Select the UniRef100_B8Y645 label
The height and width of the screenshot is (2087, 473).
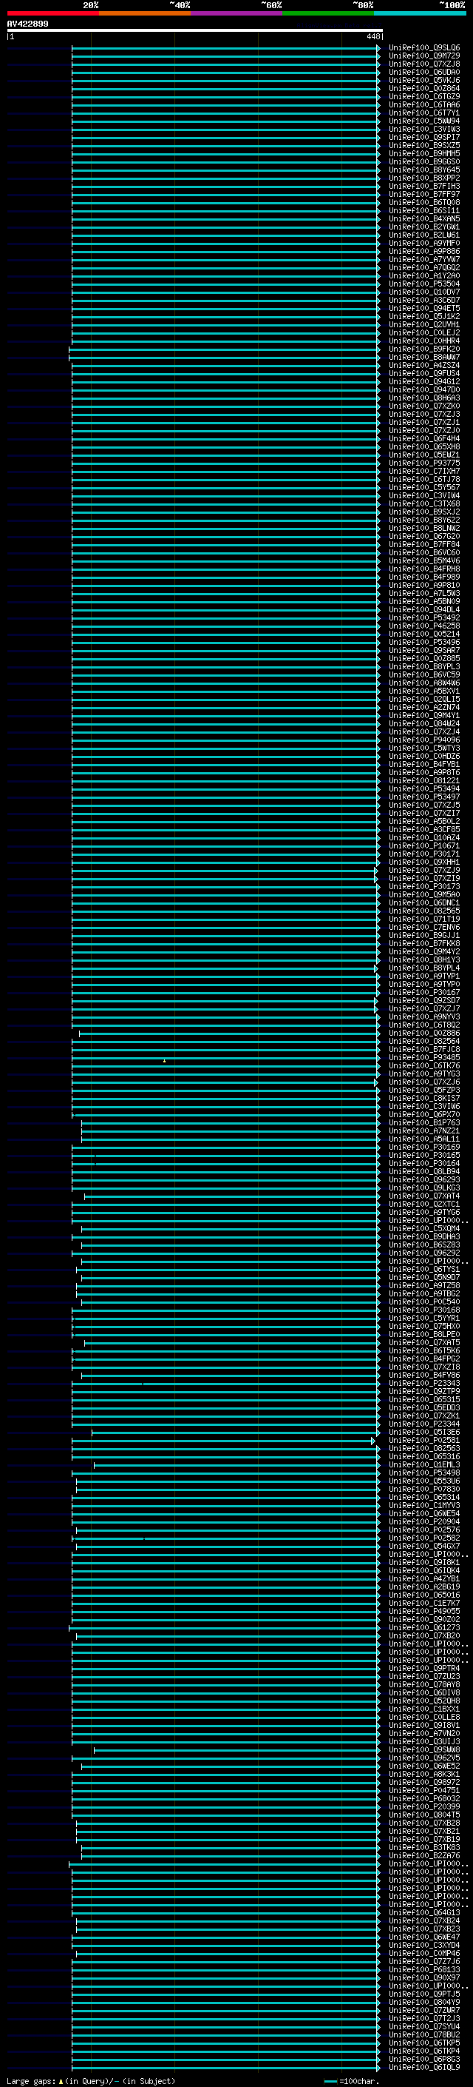click(424, 170)
